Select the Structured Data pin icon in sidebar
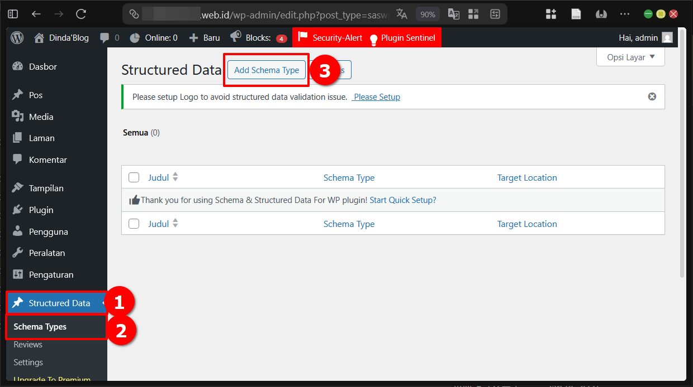Viewport: 693px width, 387px height. [18, 303]
